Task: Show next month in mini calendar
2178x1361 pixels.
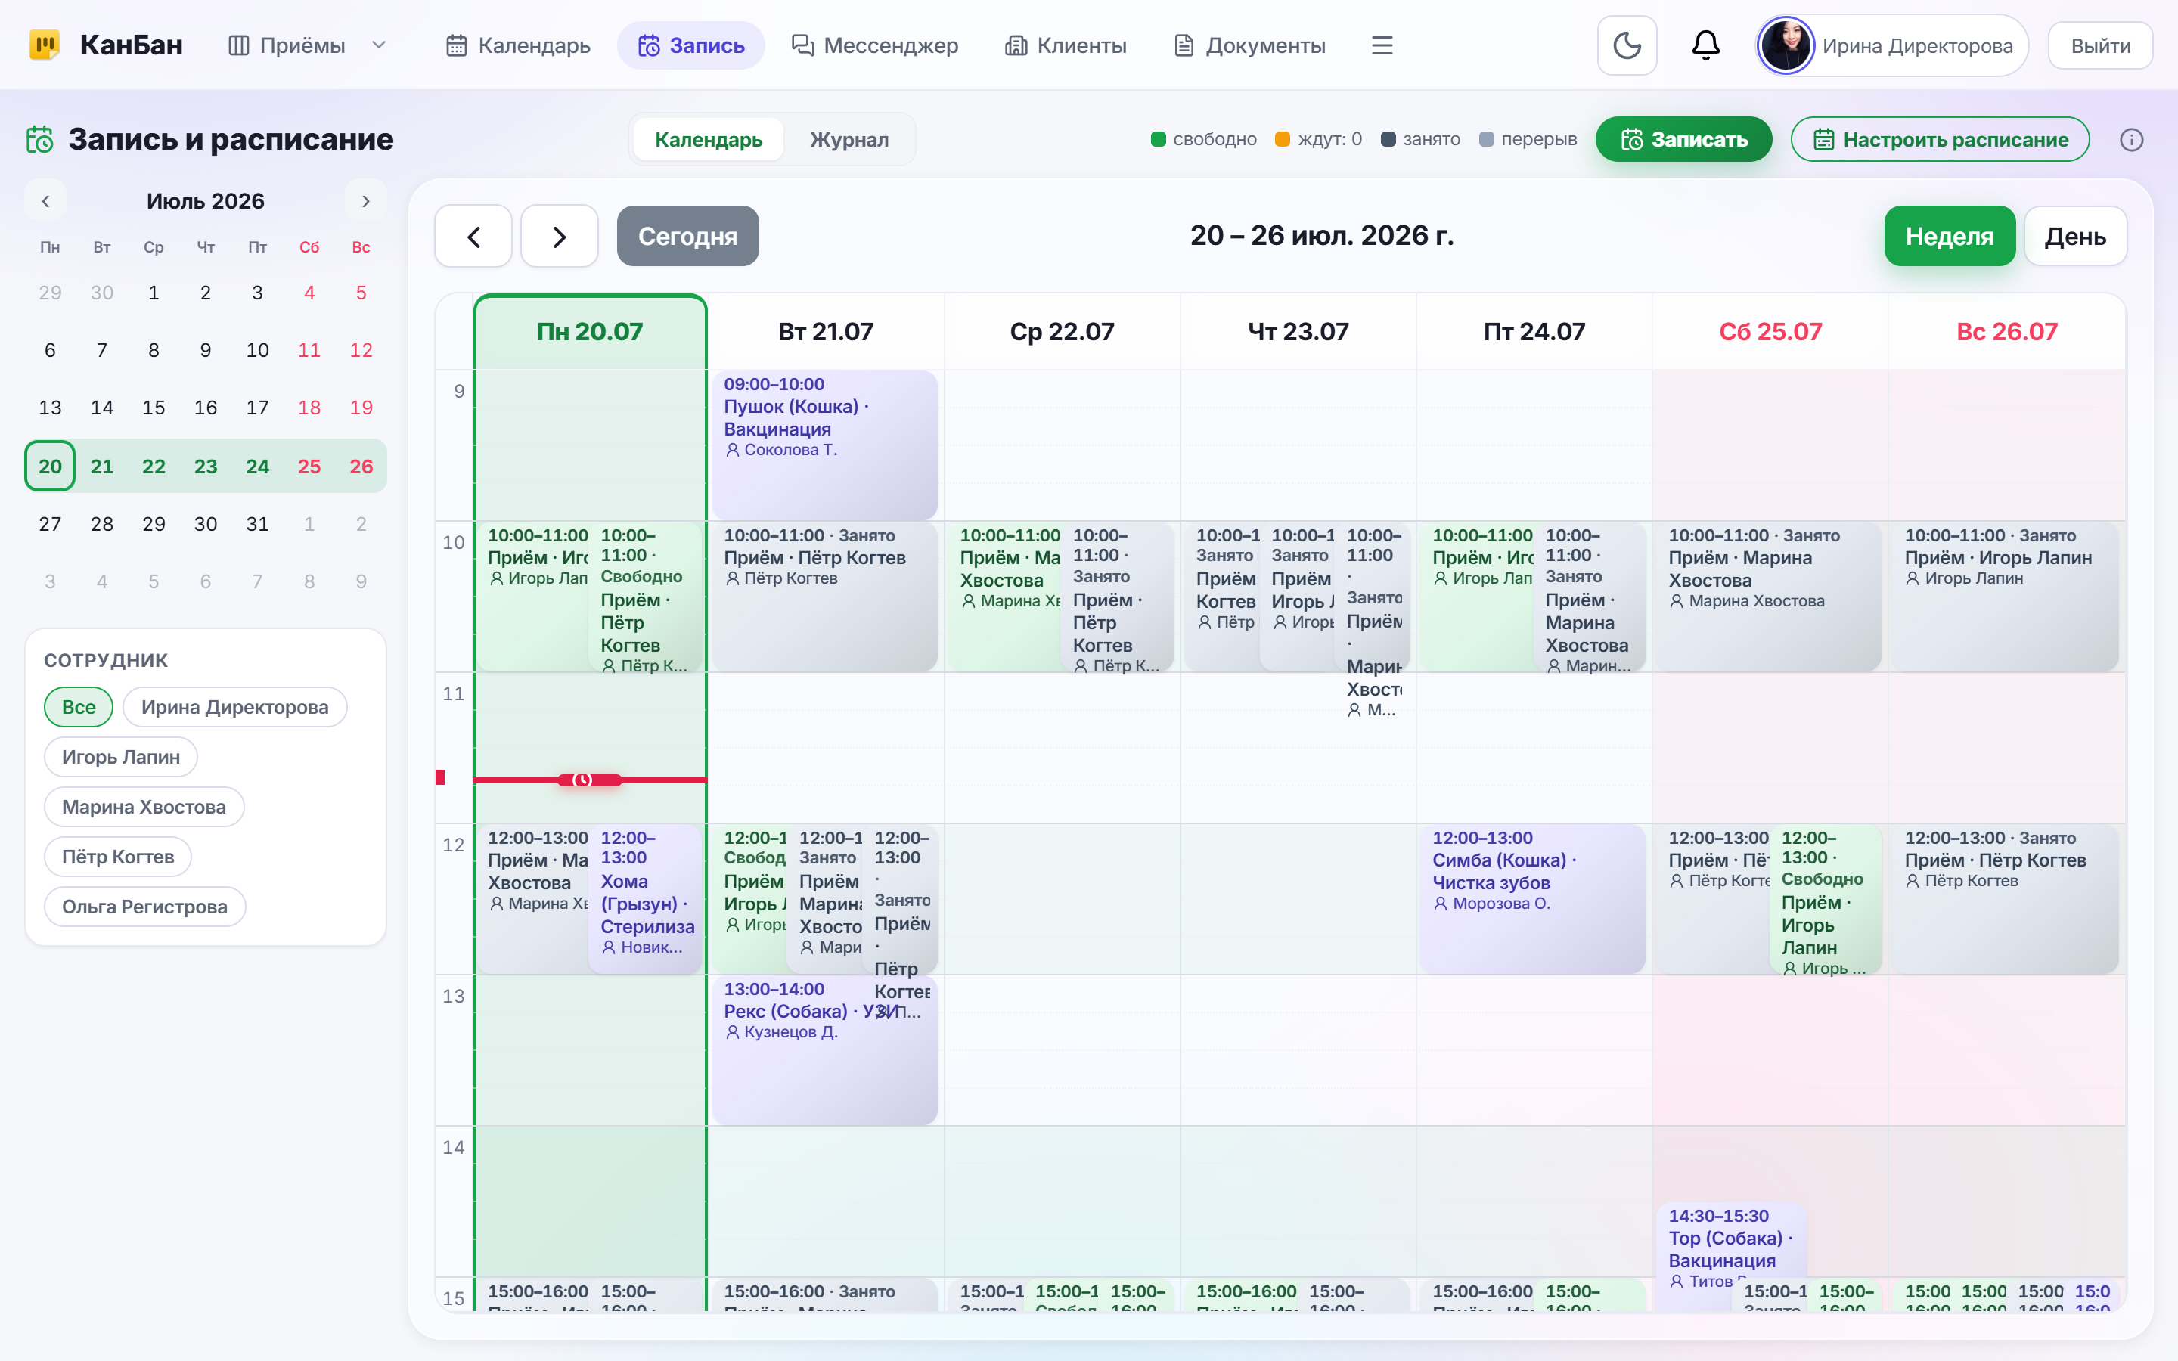Action: pos(365,200)
